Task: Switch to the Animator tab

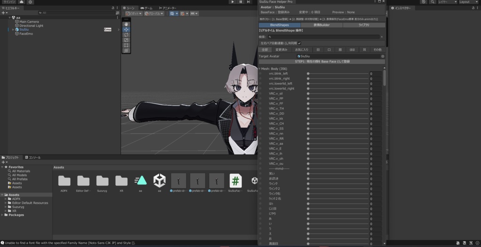Action: click(x=167, y=8)
